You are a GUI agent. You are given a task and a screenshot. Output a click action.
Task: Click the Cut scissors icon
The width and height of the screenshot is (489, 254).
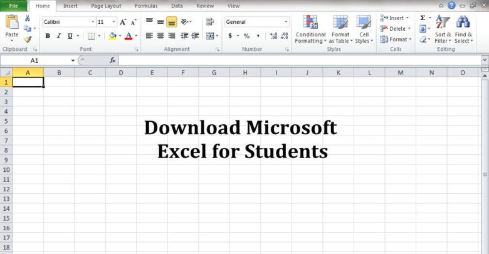pyautogui.click(x=28, y=18)
